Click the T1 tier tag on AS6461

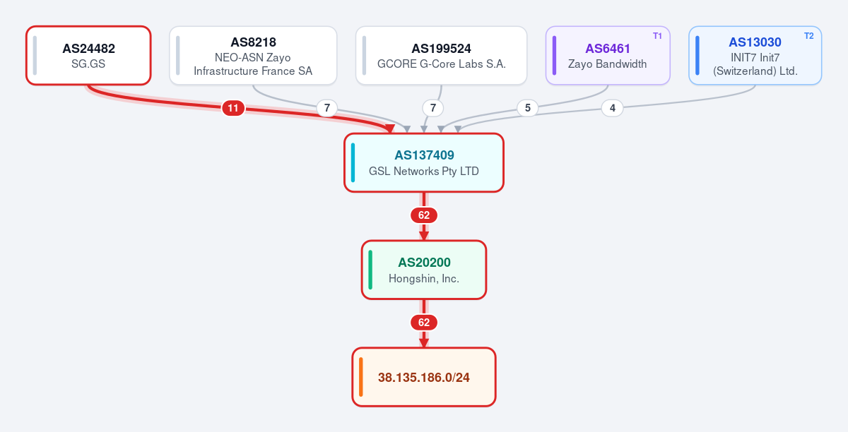(657, 36)
